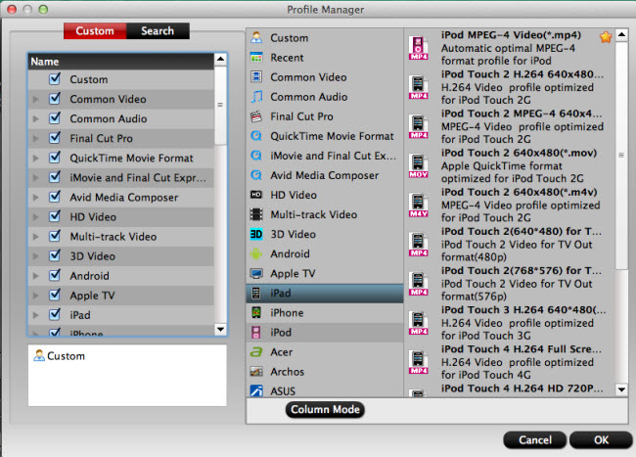Expand the Multi-track Video tree row

tap(35, 237)
